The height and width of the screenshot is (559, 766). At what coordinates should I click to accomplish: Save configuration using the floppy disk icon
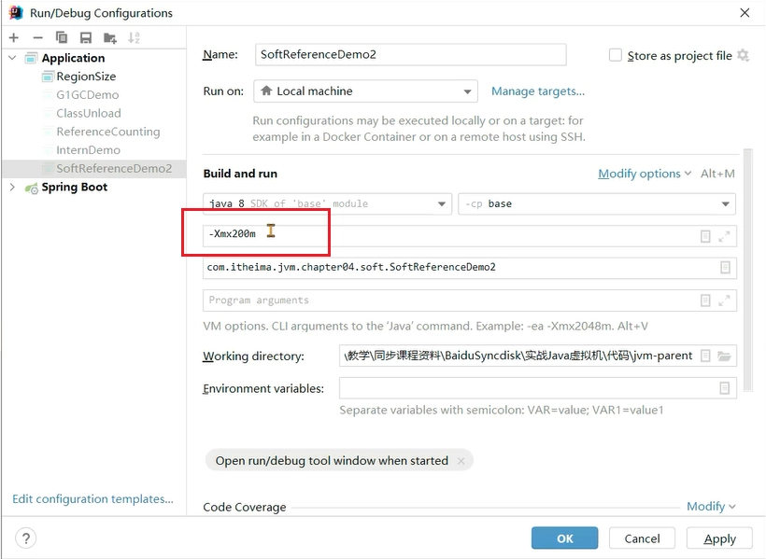coord(86,37)
